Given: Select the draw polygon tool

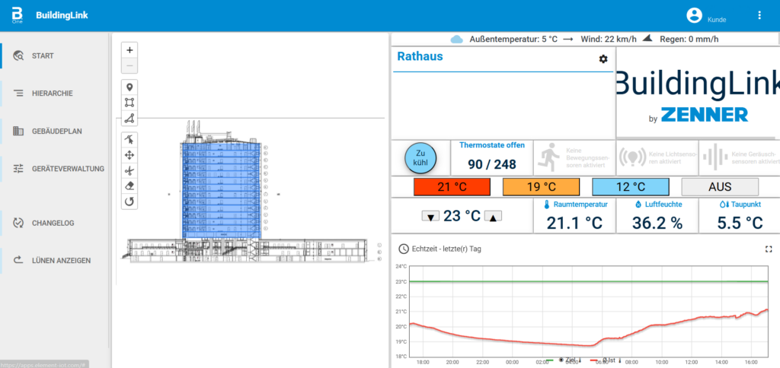Looking at the screenshot, I should (129, 118).
